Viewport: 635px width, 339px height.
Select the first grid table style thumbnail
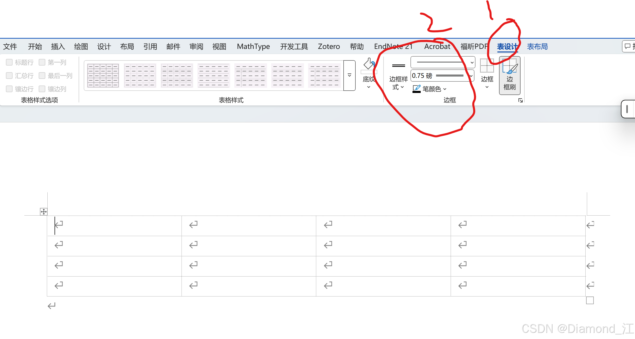coord(103,76)
